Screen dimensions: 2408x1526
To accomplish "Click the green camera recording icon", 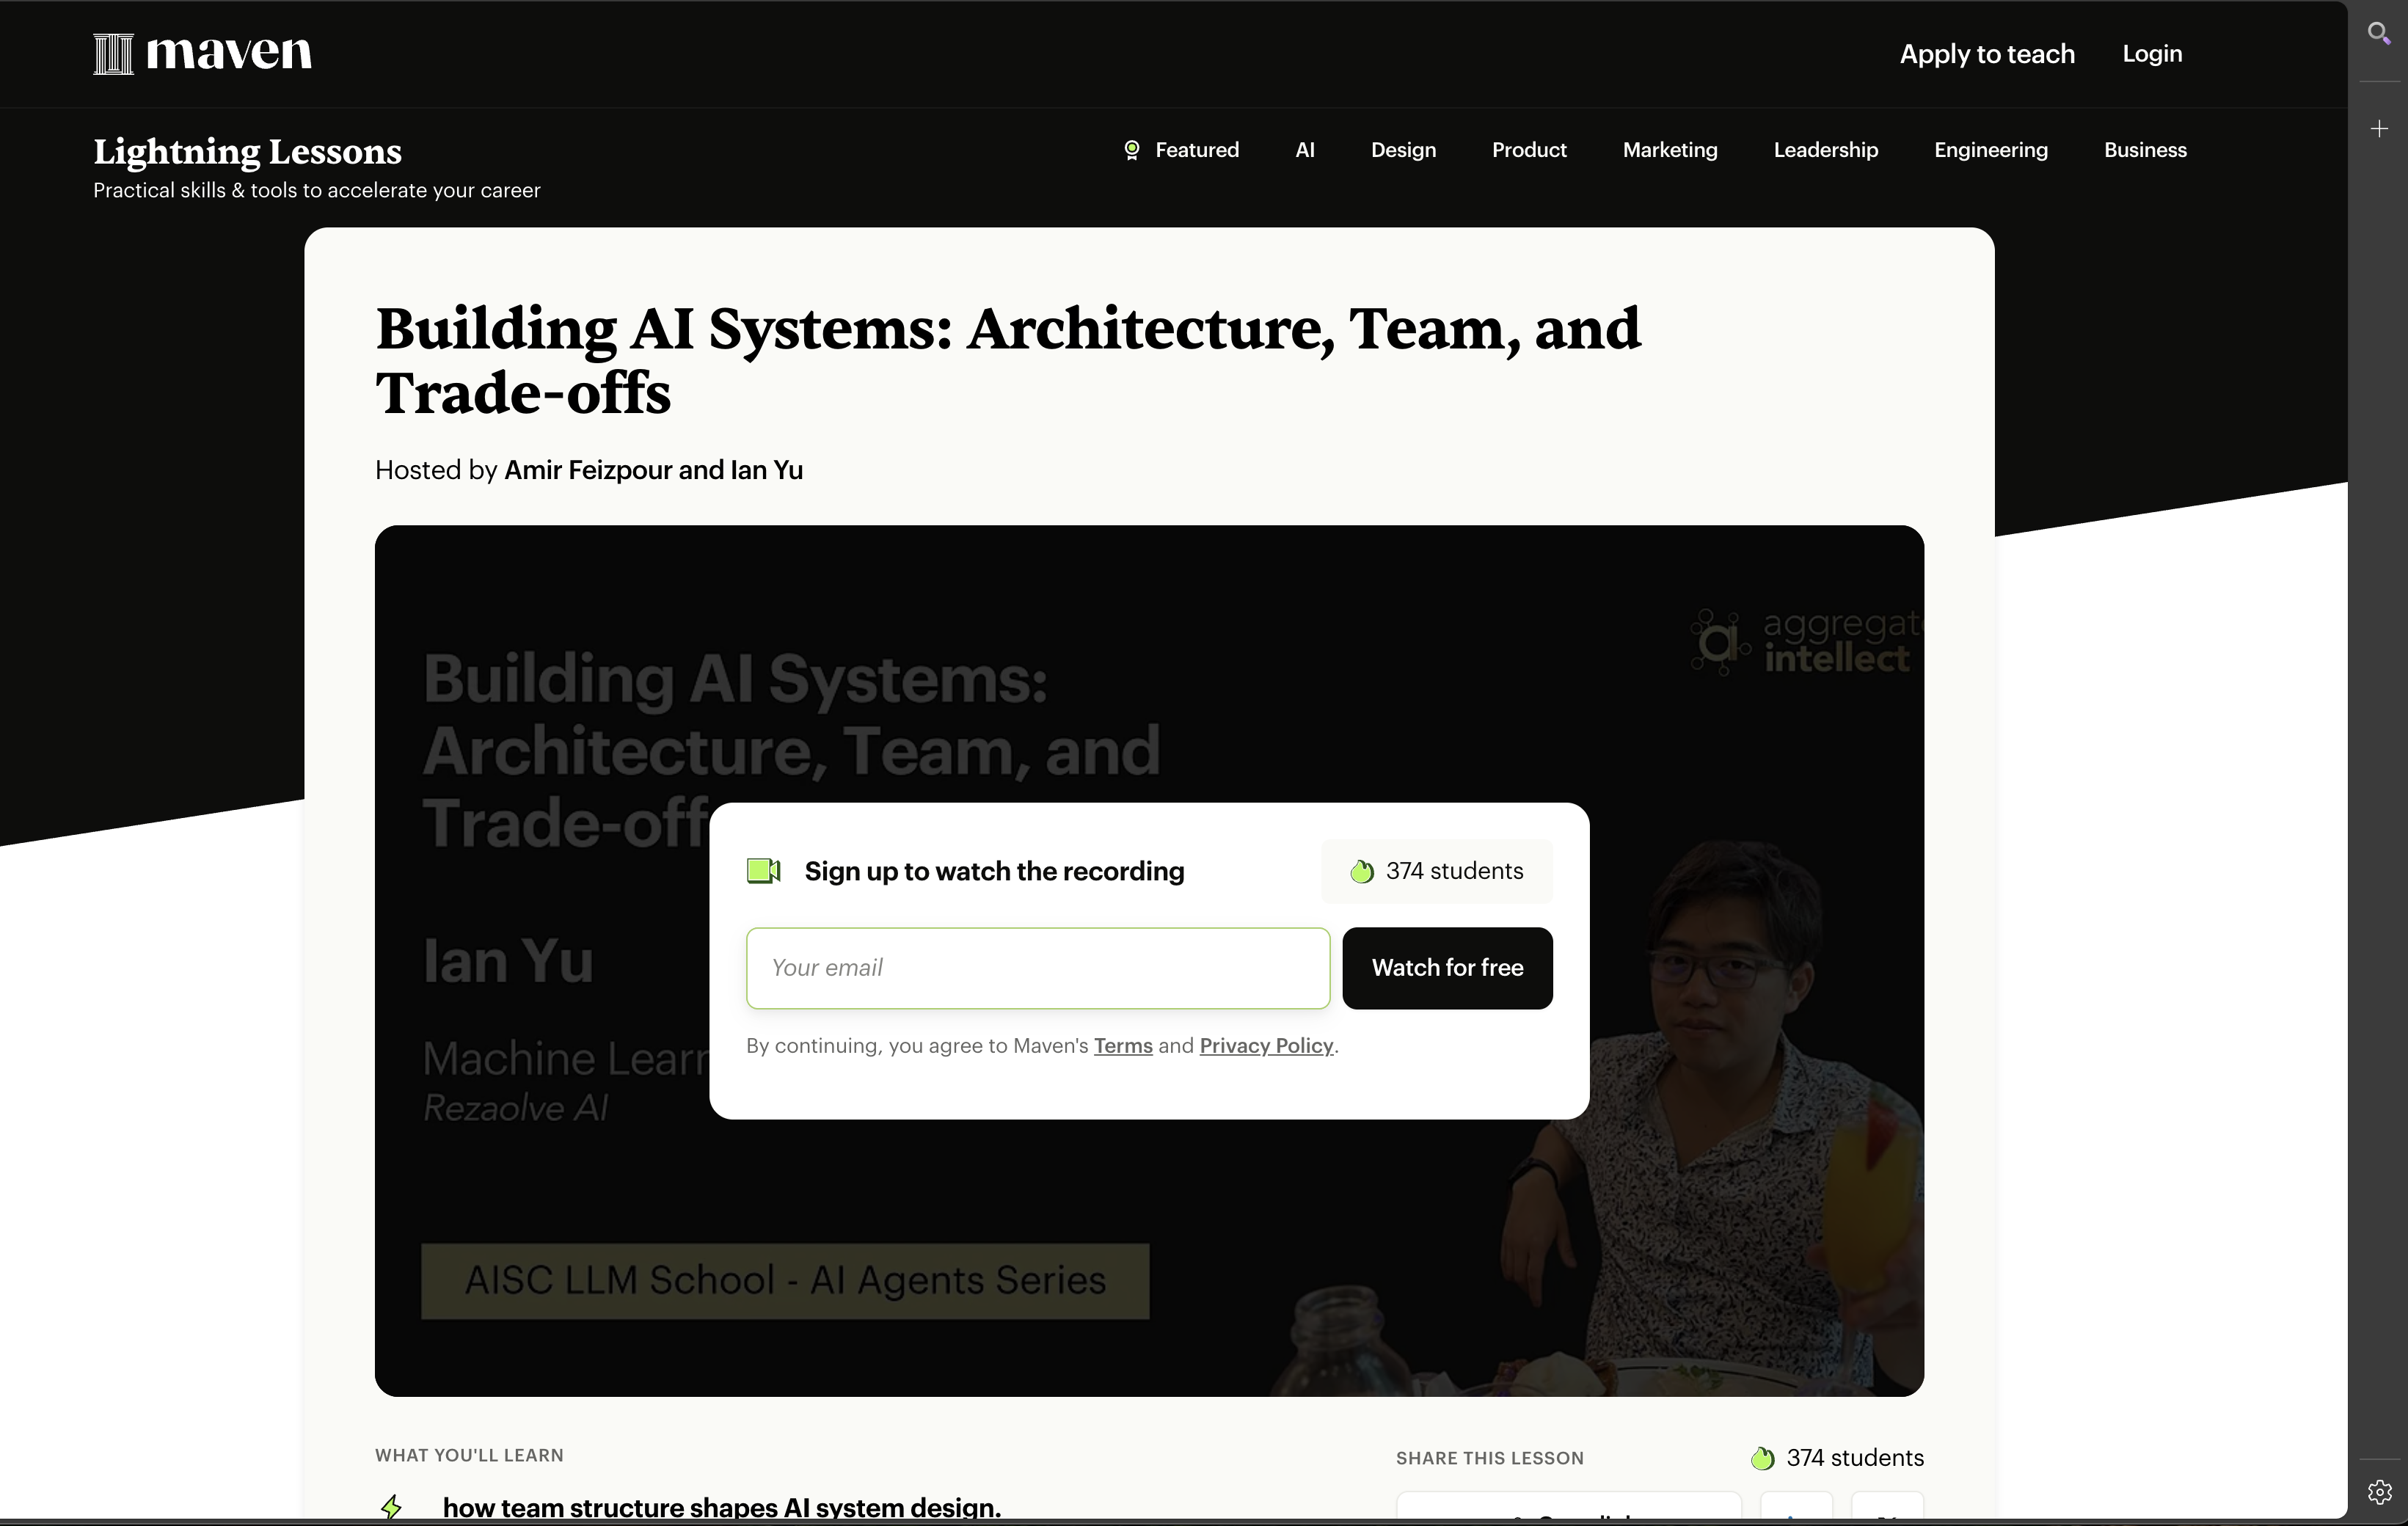I will tap(764, 871).
